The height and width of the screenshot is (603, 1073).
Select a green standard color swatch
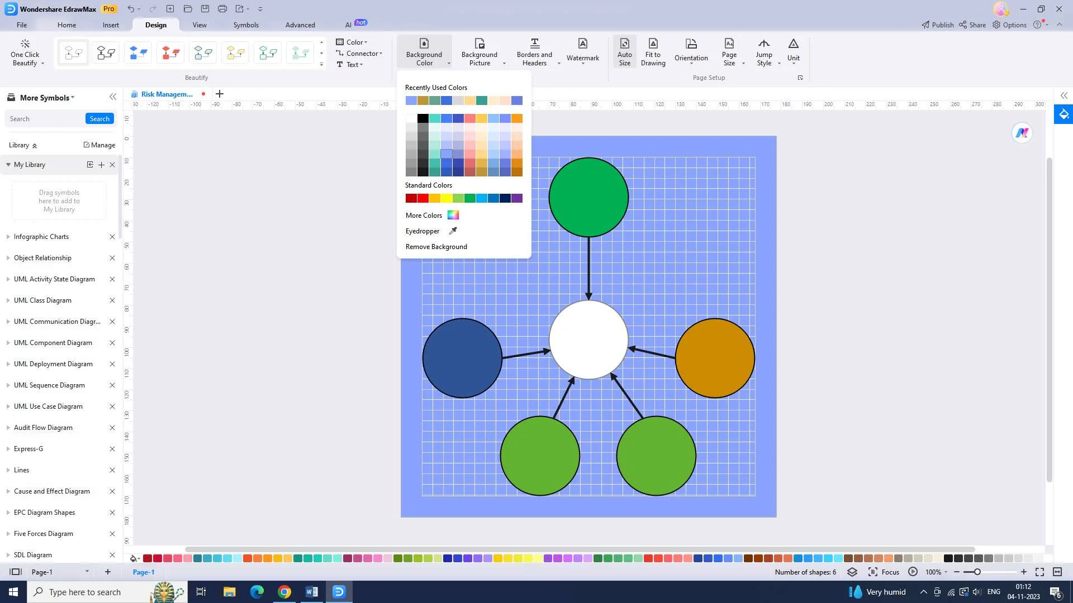(x=469, y=197)
